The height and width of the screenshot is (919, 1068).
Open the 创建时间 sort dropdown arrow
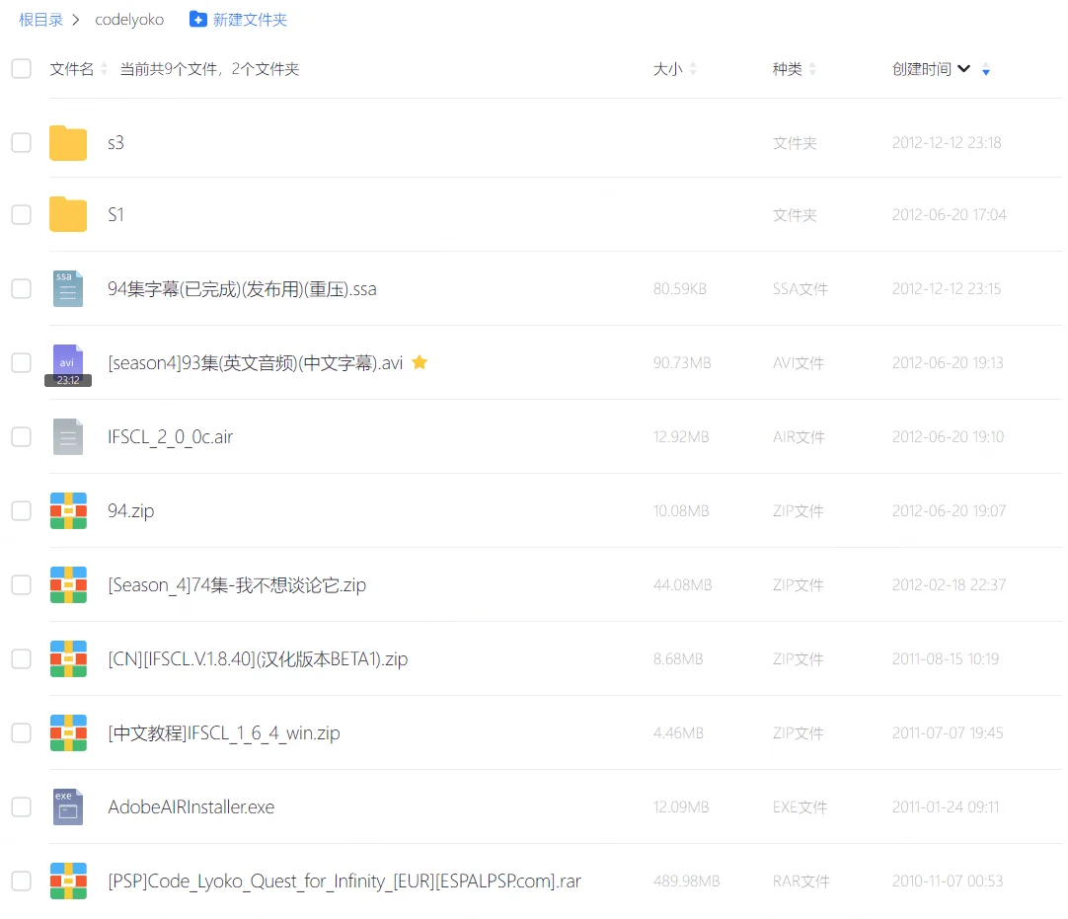964,69
